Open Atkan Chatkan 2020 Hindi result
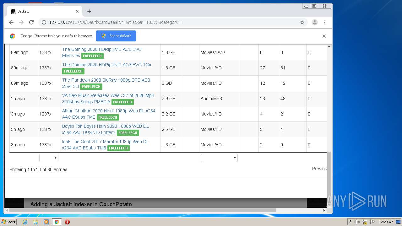Screen dimensions: 402x226 (x=109, y=114)
